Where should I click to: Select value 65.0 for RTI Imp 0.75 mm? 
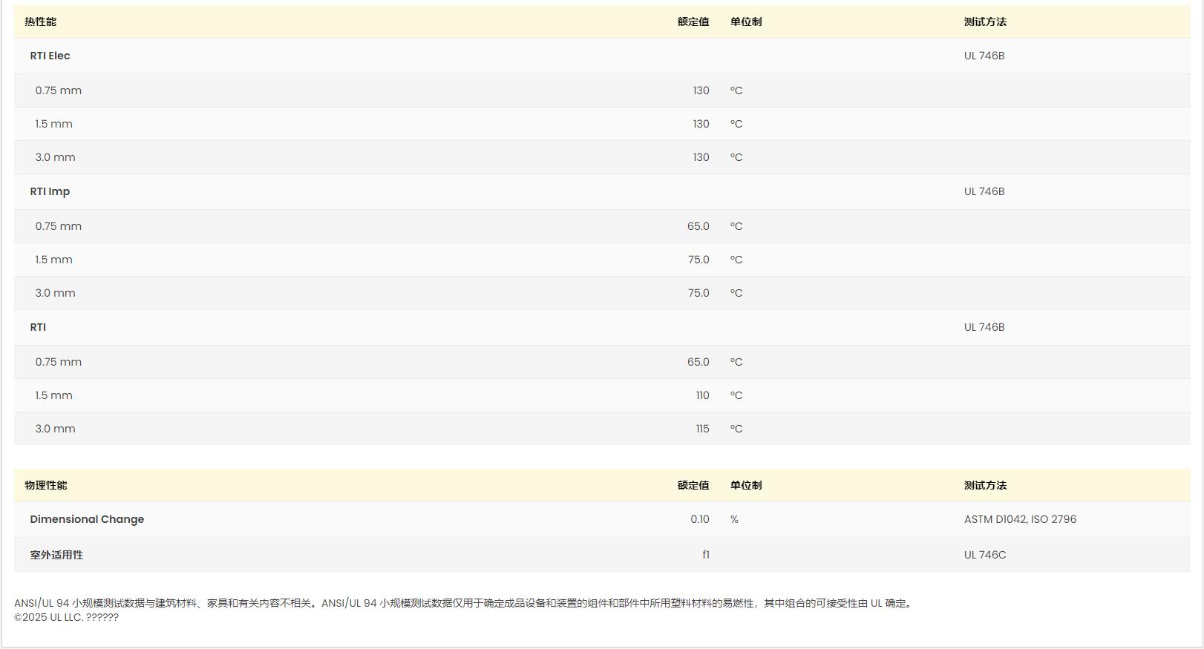coord(698,226)
